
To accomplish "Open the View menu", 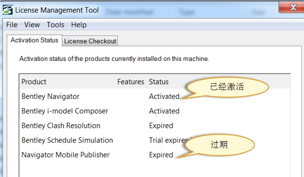I will click(x=32, y=25).
